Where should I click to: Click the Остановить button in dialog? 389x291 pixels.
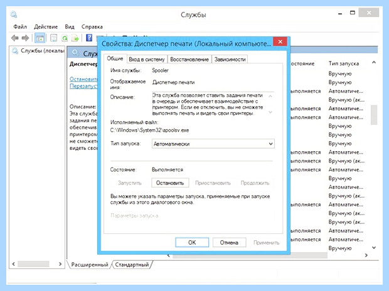coord(170,183)
